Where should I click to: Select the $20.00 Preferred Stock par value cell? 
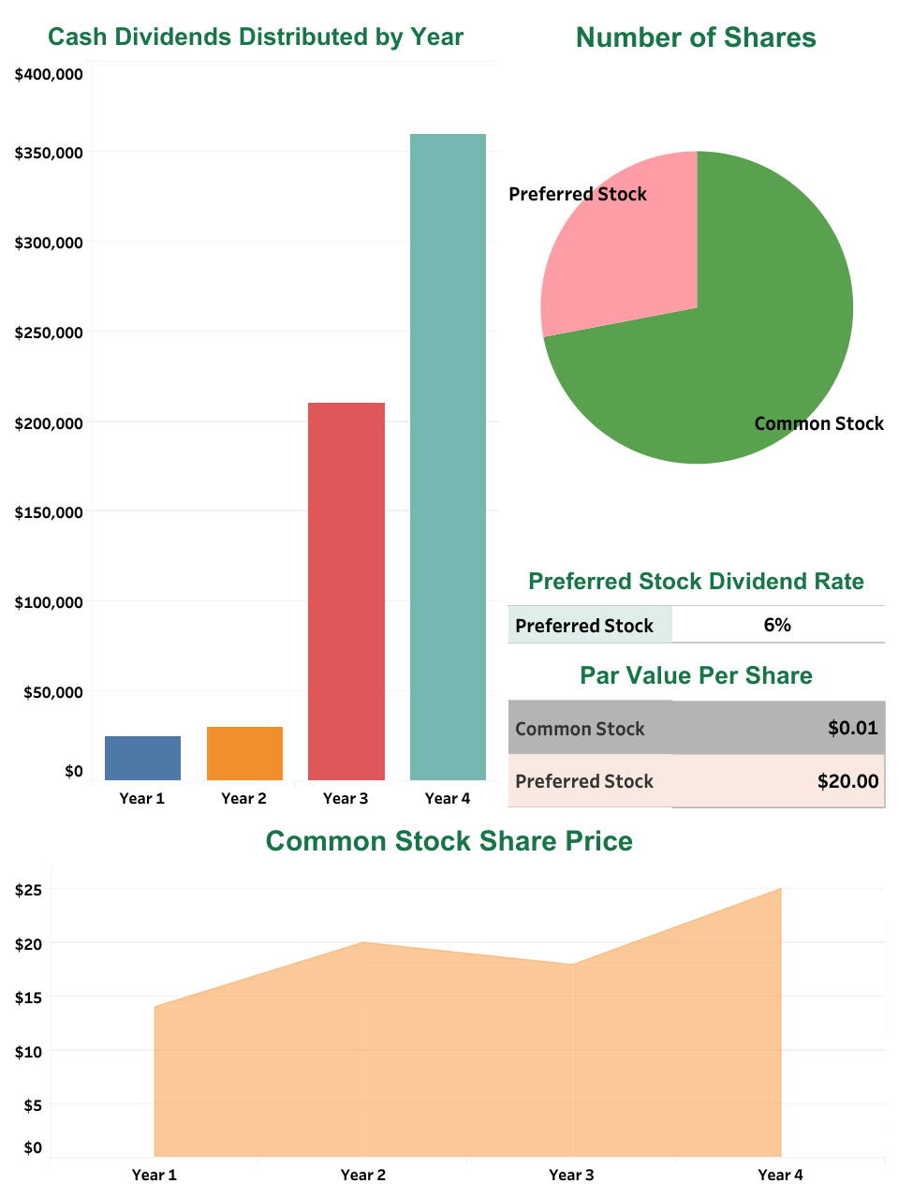[x=848, y=780]
